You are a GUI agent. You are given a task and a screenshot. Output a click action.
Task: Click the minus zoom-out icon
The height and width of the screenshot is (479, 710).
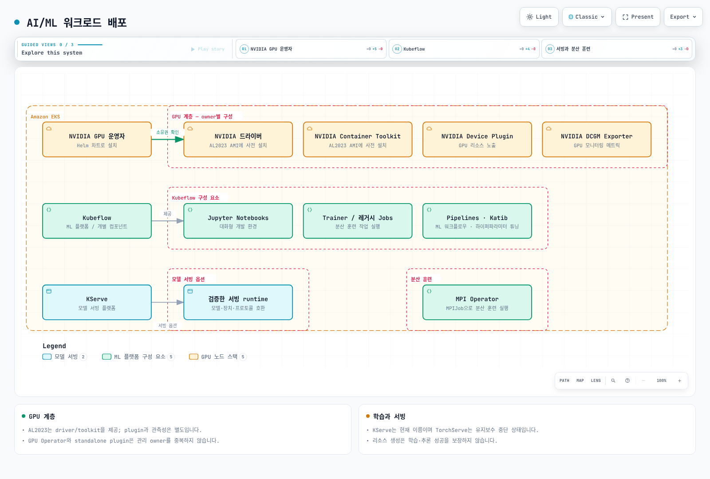(643, 381)
